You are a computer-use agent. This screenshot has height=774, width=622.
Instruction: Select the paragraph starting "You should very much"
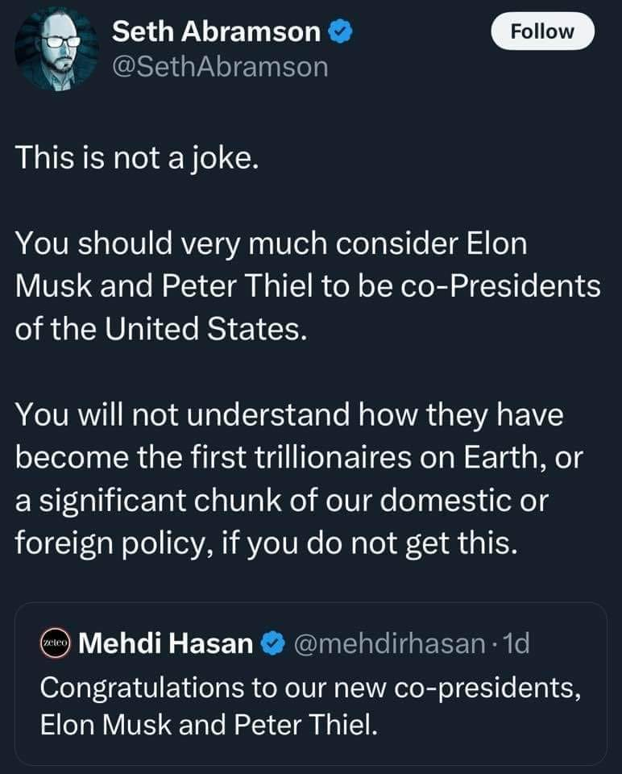tap(308, 286)
